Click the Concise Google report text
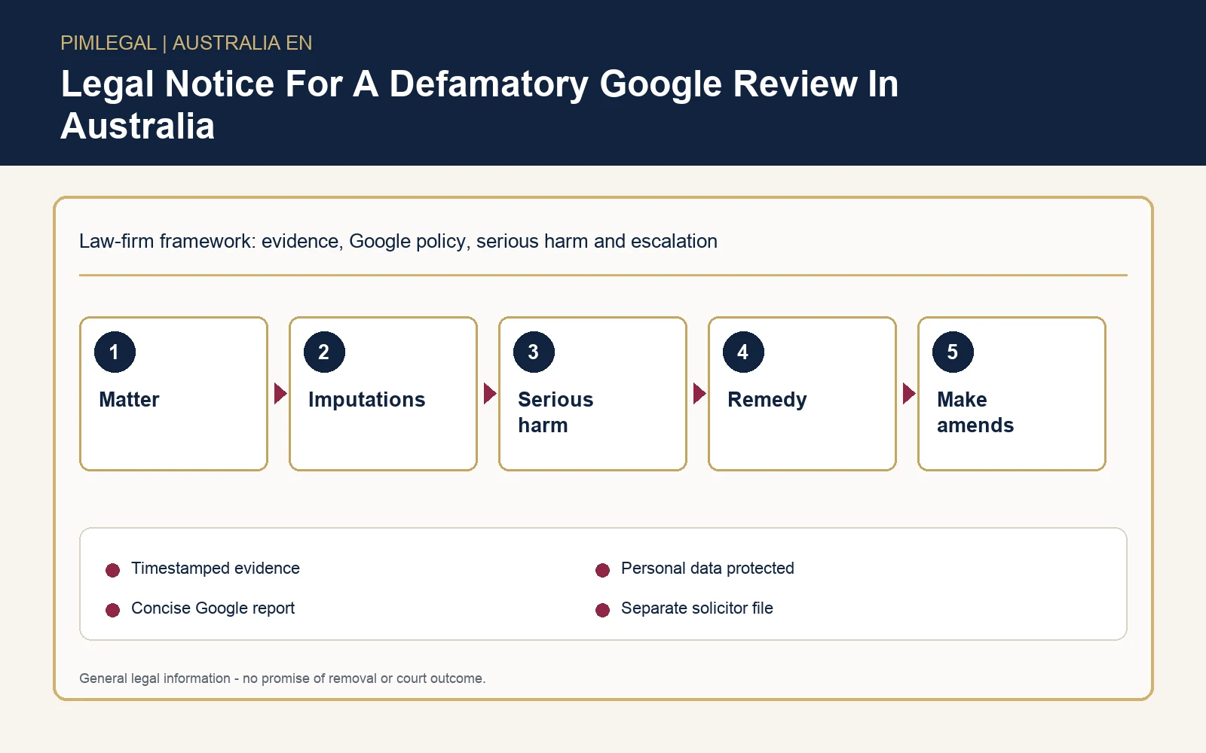This screenshot has height=753, width=1206. [x=213, y=608]
